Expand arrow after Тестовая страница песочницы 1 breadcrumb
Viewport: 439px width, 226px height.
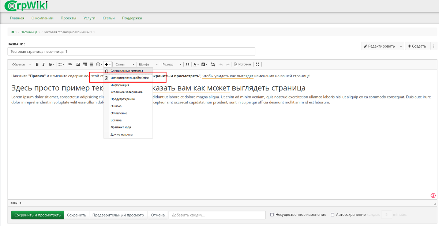pos(94,32)
